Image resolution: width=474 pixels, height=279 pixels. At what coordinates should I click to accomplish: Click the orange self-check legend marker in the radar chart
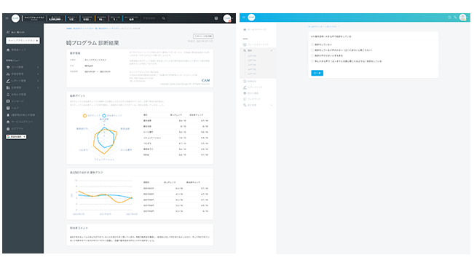click(x=84, y=116)
